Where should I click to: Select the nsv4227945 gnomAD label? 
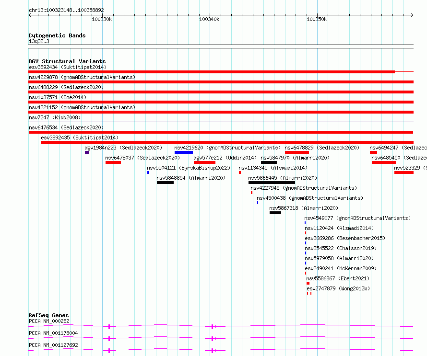coord(304,188)
